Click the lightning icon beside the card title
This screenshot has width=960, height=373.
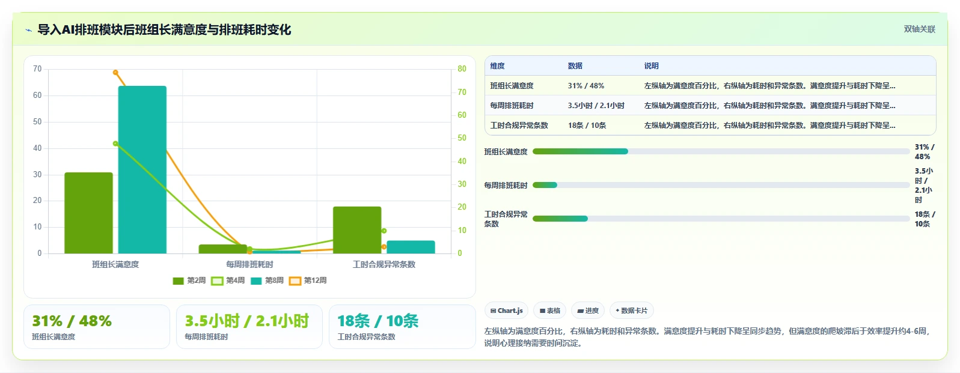pos(28,29)
